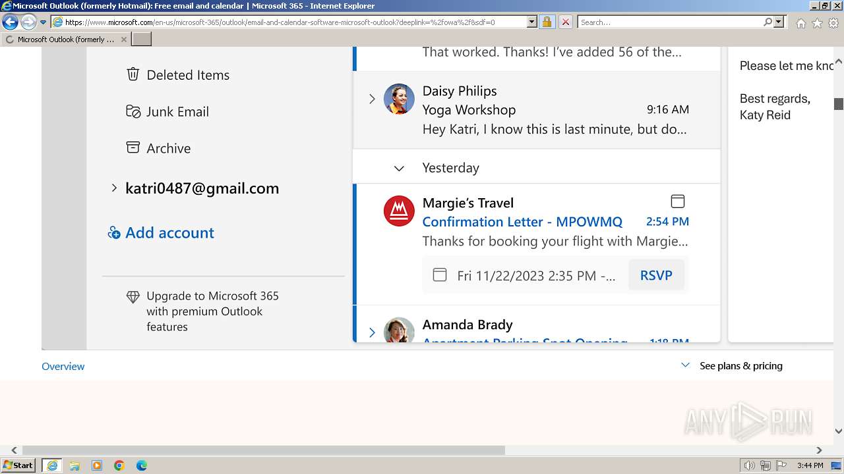Screen dimensions: 844x474
Task: Click the calendar icon by Fri 11/22/2023
Action: coord(440,275)
